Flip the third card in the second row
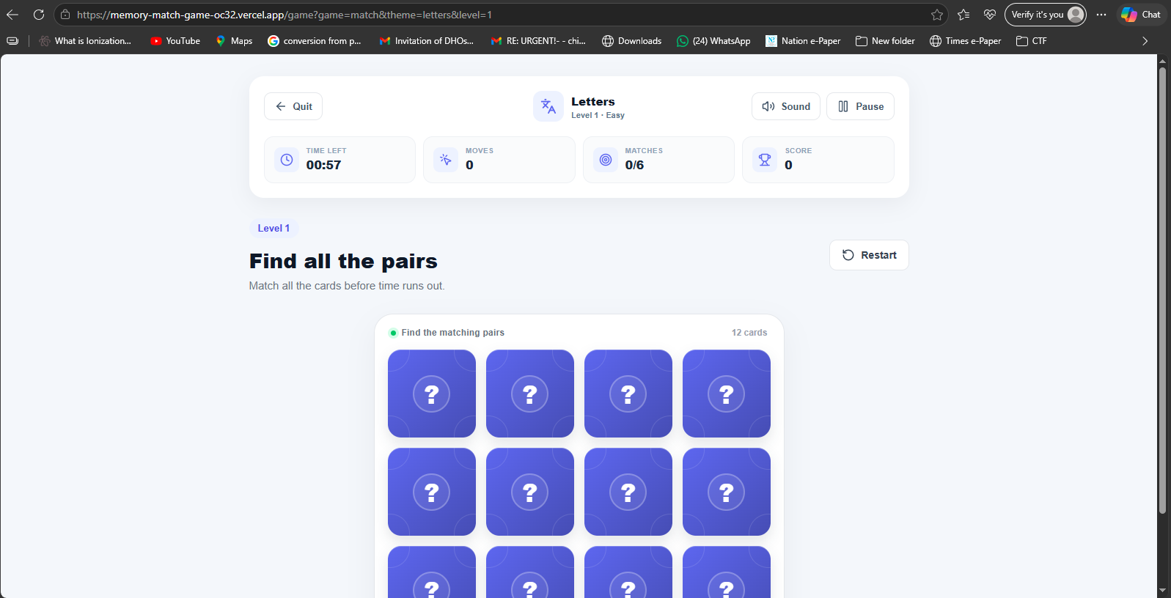 tap(628, 492)
